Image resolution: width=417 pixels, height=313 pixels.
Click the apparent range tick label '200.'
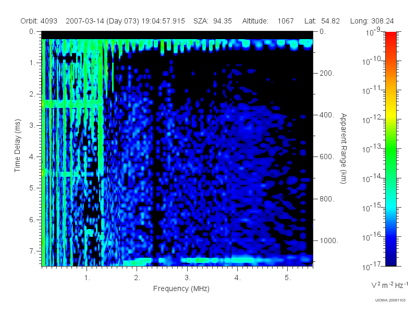(327, 73)
